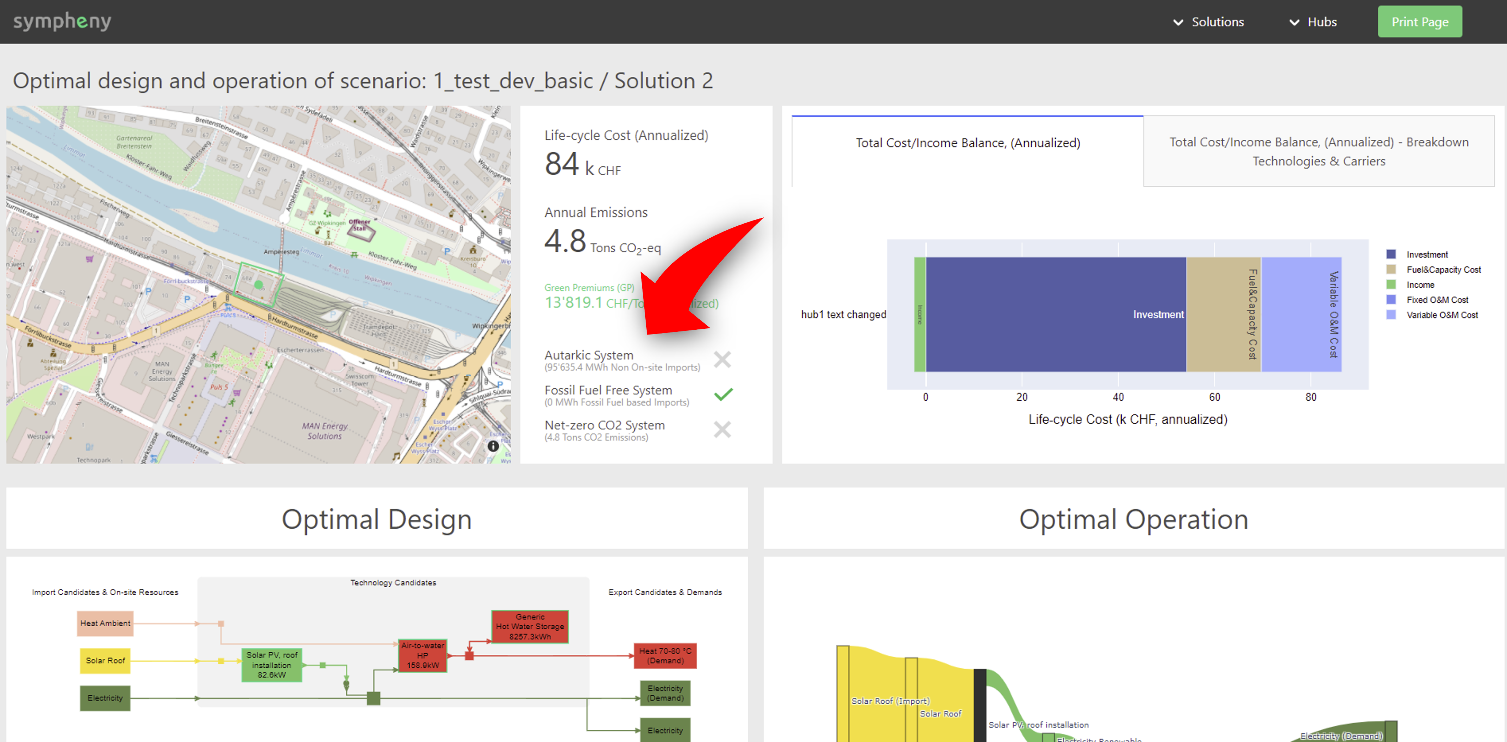1507x742 pixels.
Task: Click the Air-to-water HP technology node
Action: 422,655
